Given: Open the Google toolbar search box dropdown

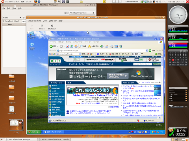Looking at the screenshot, I should (80, 54).
